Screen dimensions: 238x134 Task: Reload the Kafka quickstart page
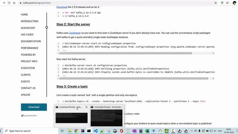(x=9, y=3)
